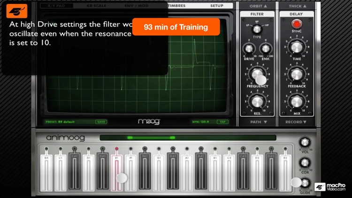Screen dimensions: 352x198
Task: Click the SAVE preset button
Action: pyautogui.click(x=101, y=122)
